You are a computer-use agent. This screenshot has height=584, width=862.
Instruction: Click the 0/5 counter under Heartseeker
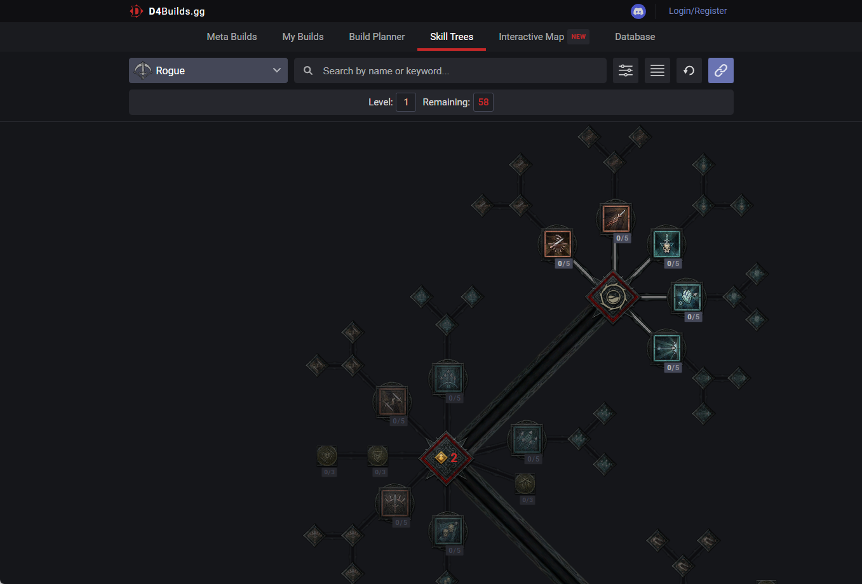pyautogui.click(x=694, y=317)
